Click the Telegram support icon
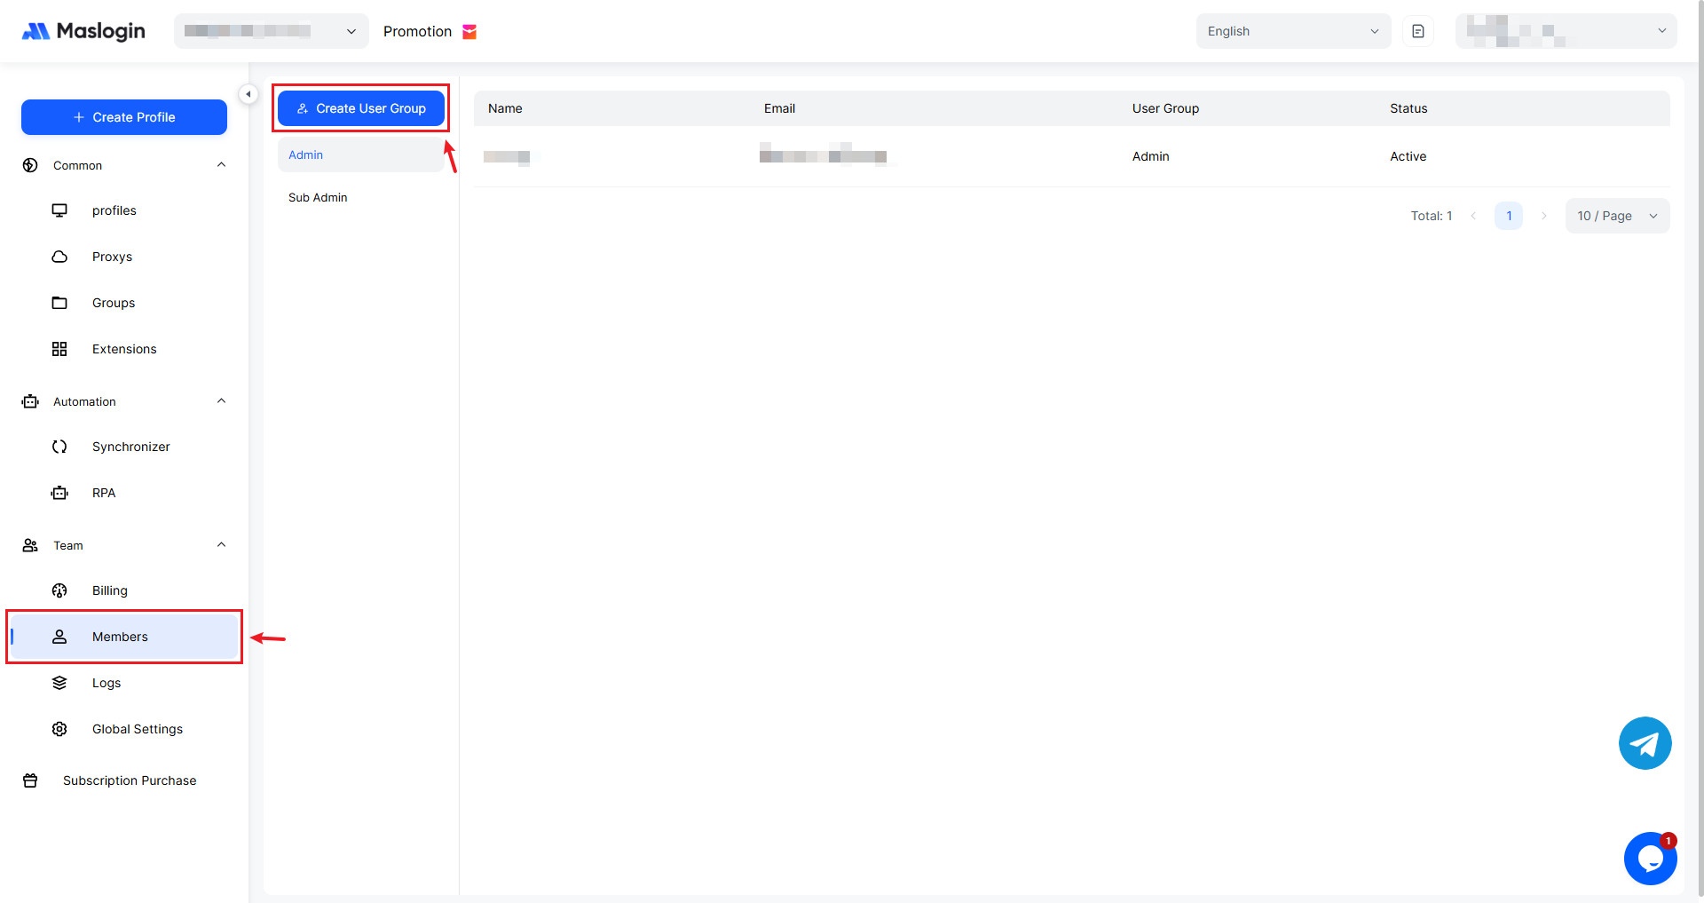1704x903 pixels. point(1645,743)
